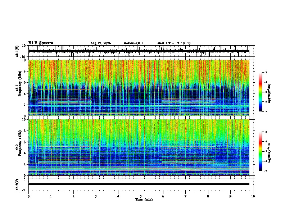
Task: Click the ch.1(V) axis label
Action: 17,51
